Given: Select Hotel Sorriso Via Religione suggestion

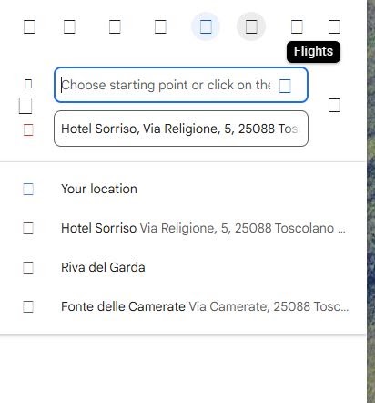Looking at the screenshot, I should click(183, 228).
